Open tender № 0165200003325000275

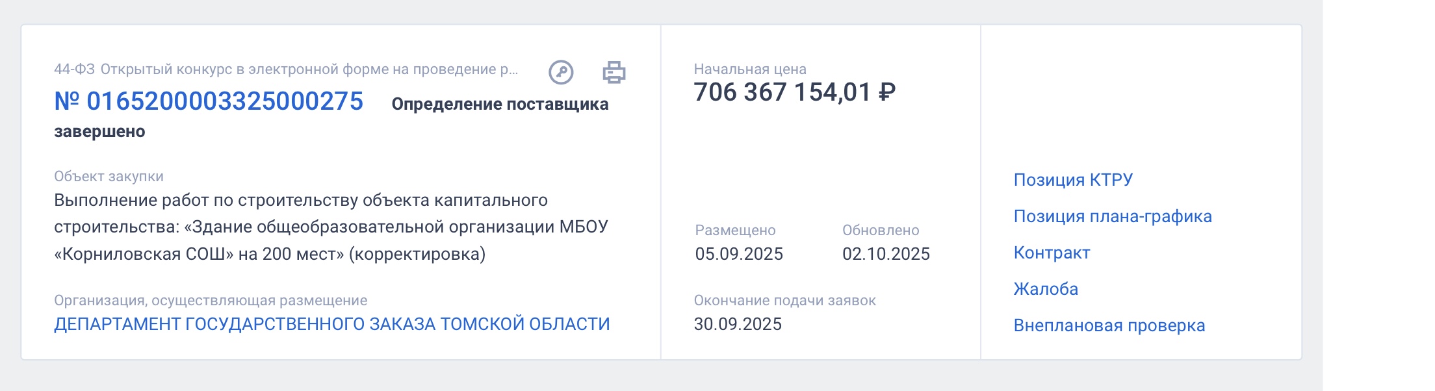point(209,101)
